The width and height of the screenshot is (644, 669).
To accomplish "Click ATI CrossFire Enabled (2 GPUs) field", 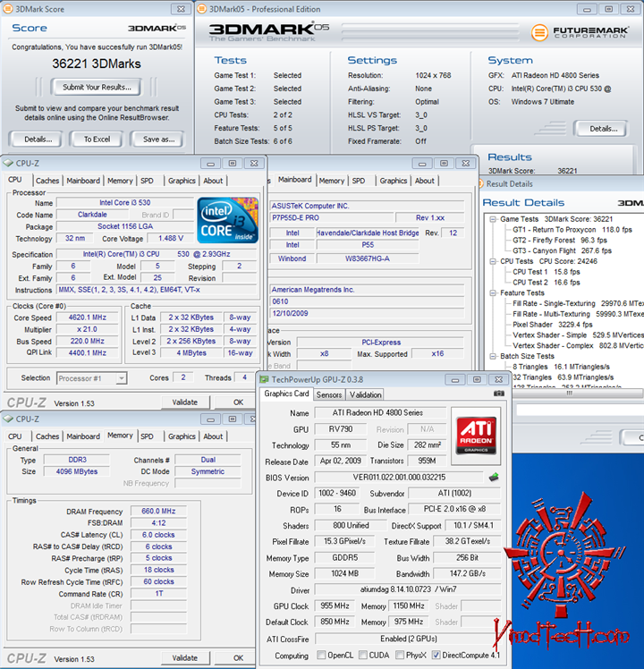I will click(408, 639).
